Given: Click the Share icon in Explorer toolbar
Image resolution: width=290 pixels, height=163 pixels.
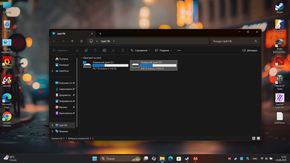Looking at the screenshot, I should 113,50.
